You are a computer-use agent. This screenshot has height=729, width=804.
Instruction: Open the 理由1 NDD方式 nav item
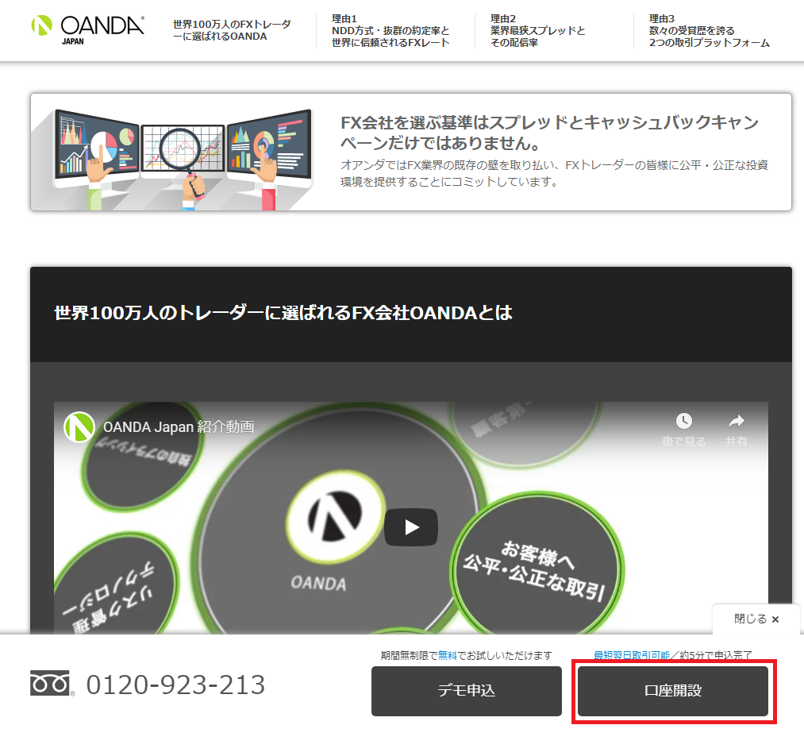pyautogui.click(x=390, y=31)
